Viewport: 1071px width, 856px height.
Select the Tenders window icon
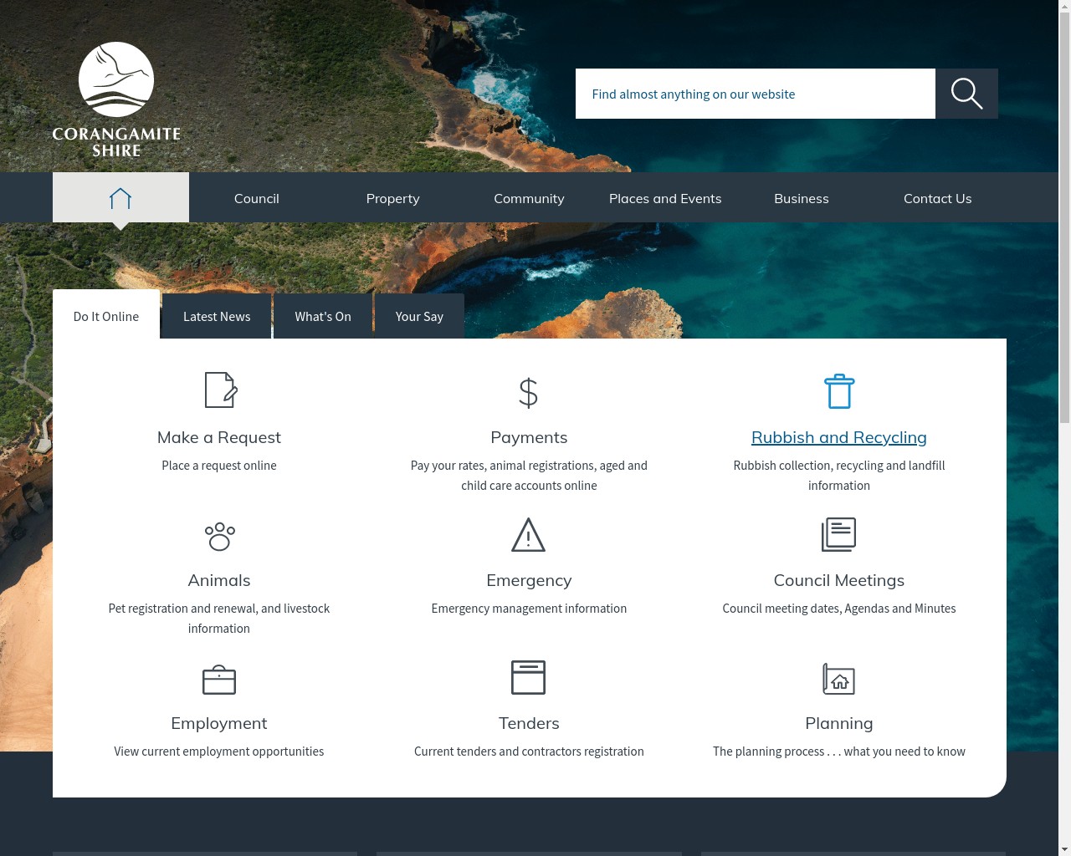529,677
